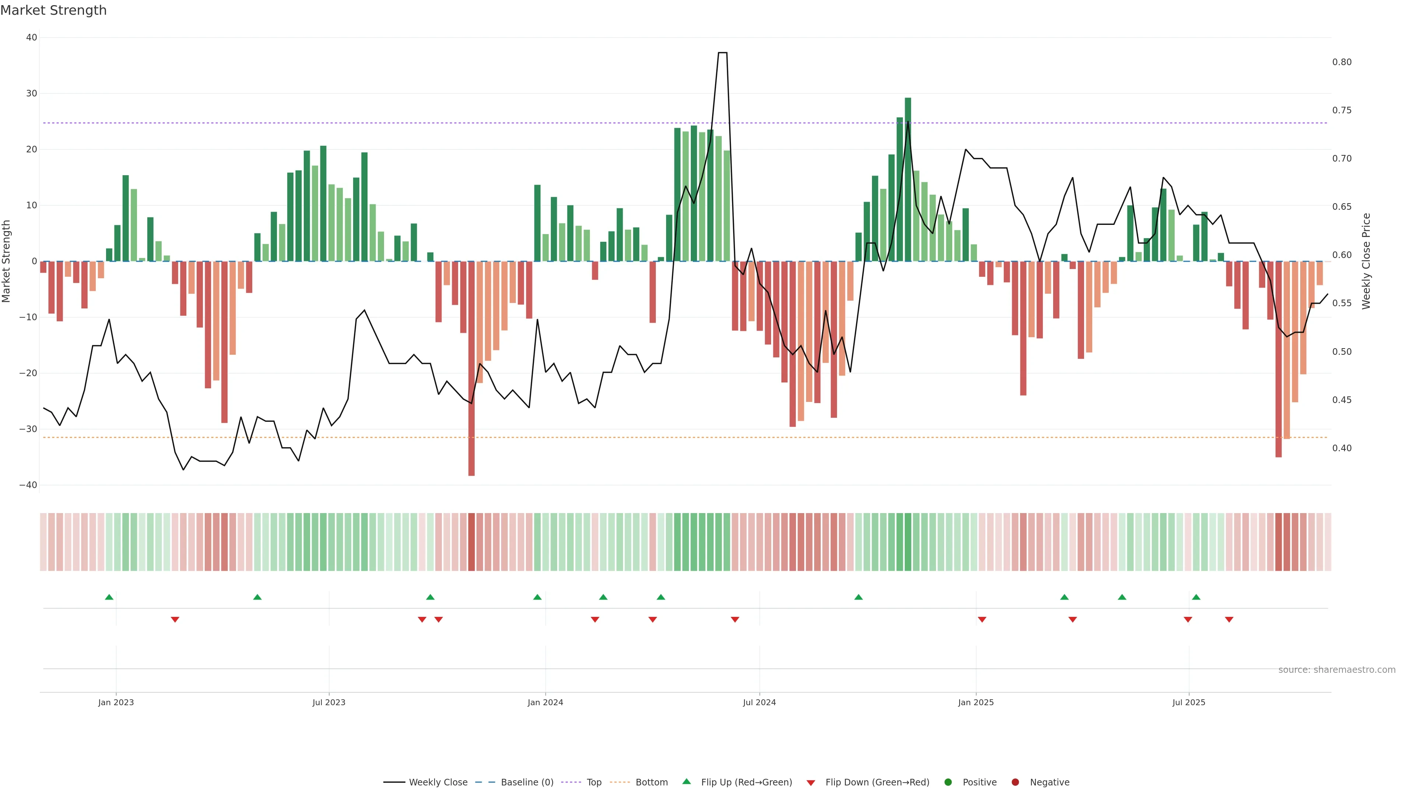Click the leftmost green Flip Up triangle marker
This screenshot has width=1414, height=795.
(x=109, y=597)
